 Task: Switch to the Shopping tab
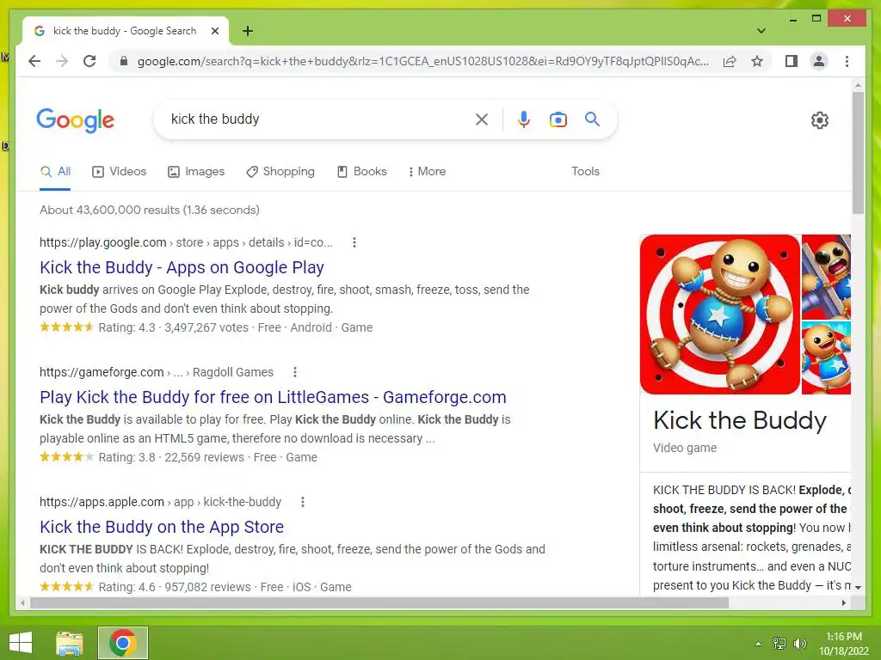pyautogui.click(x=280, y=172)
